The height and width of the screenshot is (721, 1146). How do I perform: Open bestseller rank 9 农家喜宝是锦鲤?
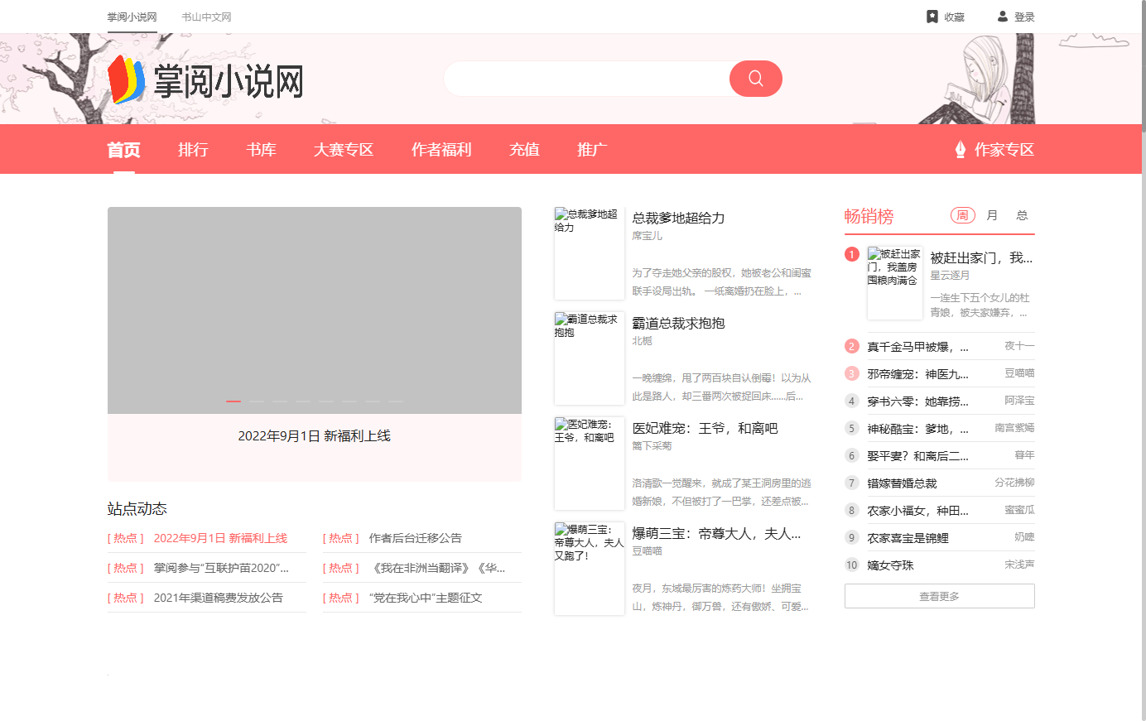(x=908, y=538)
